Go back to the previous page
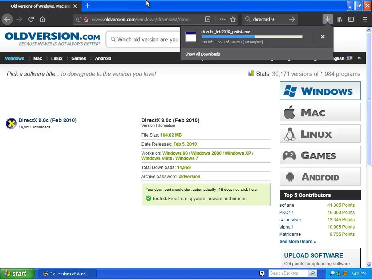The image size is (372, 279). point(7,19)
